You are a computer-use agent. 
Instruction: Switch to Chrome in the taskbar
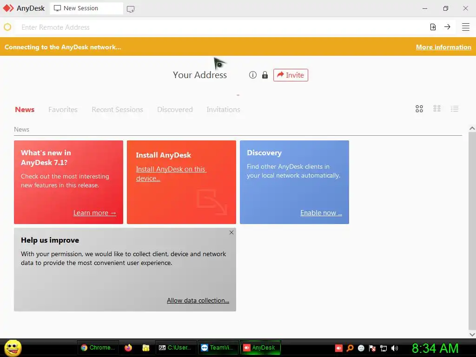98,348
